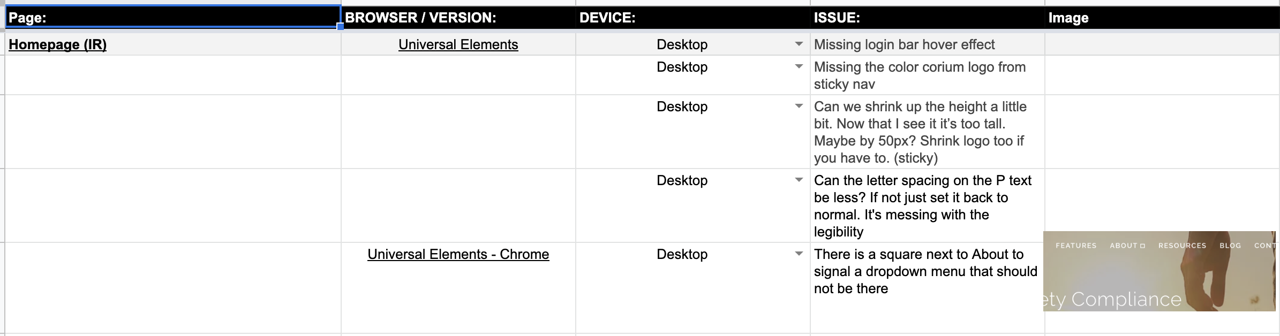Expand device dropdown in Universal Elements - Chrome row
The width and height of the screenshot is (1280, 336).
coord(799,254)
